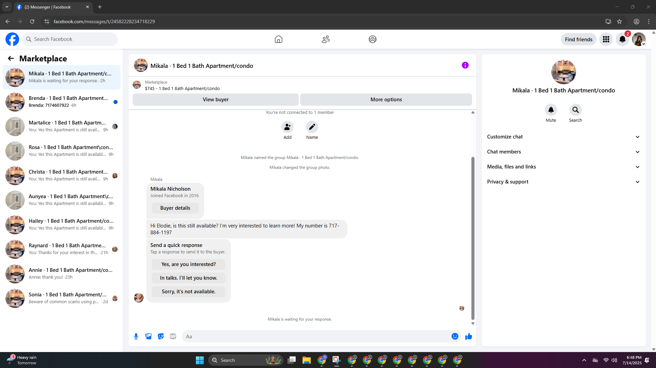Viewport: 656px width, 368px height.
Task: Expand the Customize chat section
Action: pos(563,137)
